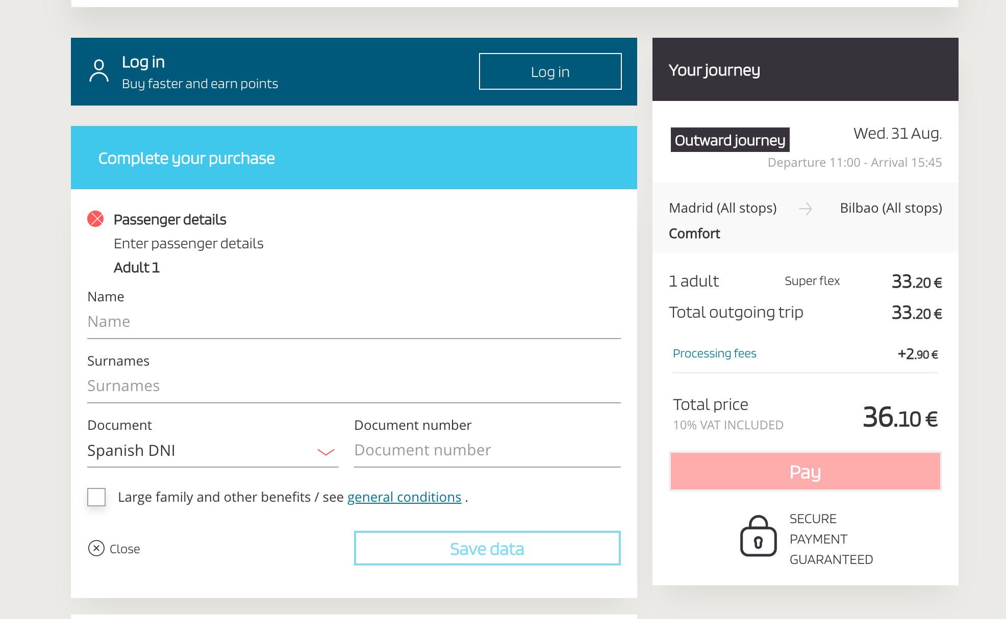
Task: Tick the Large family and other benefits checkbox
Action: [96, 497]
